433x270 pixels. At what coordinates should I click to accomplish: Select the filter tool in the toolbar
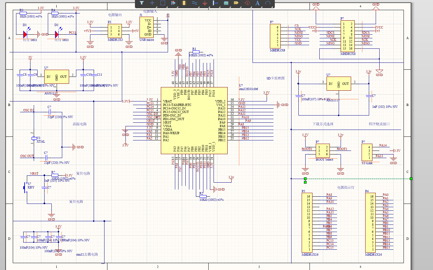(x=141, y=3)
